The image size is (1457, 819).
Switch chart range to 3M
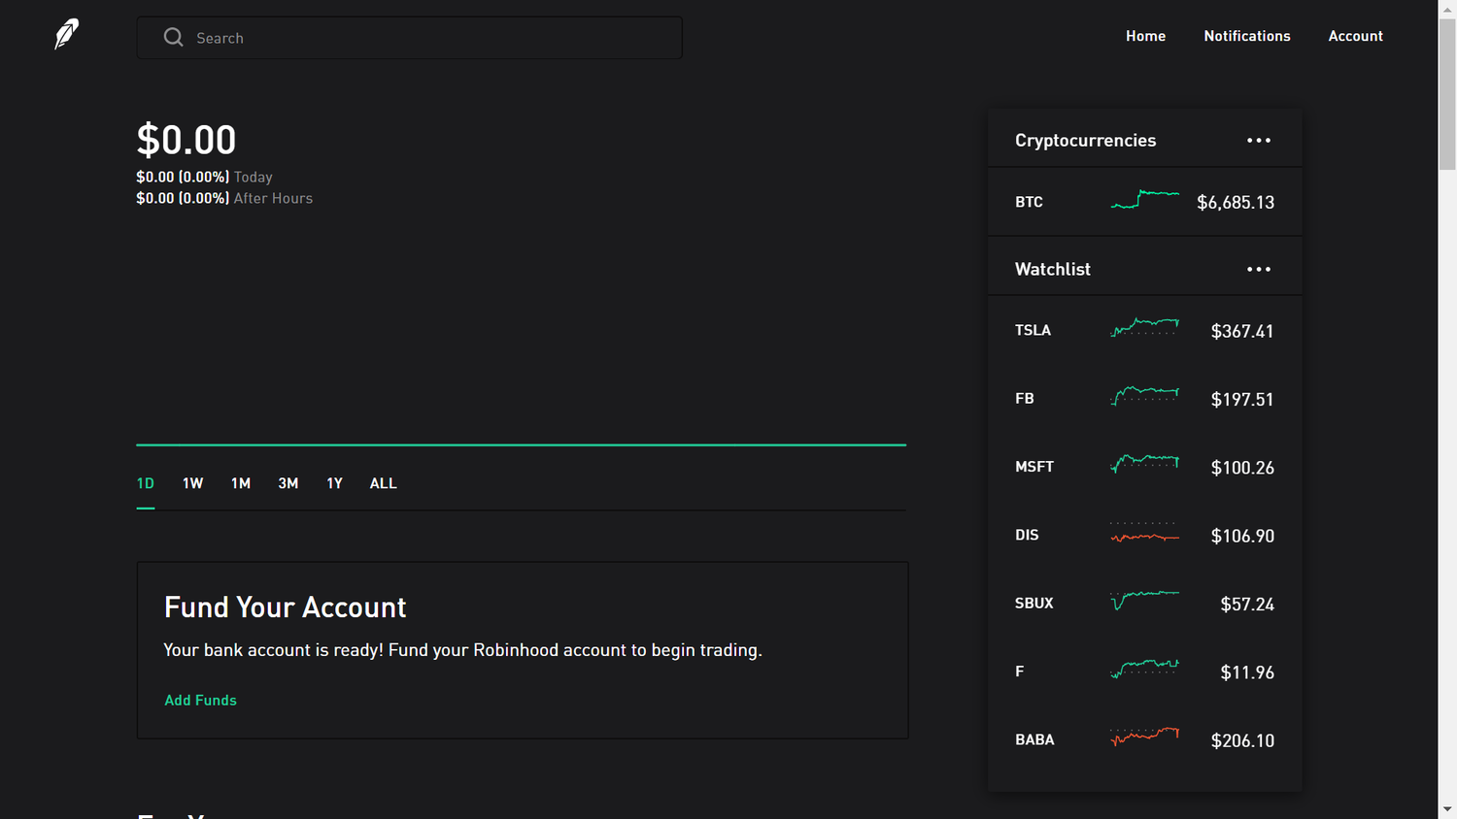(288, 483)
